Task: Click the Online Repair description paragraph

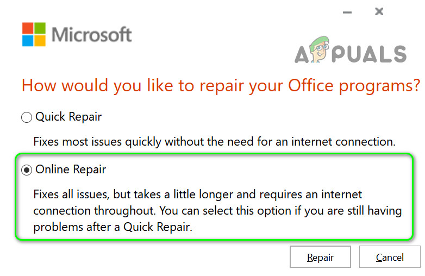Action: [x=217, y=210]
